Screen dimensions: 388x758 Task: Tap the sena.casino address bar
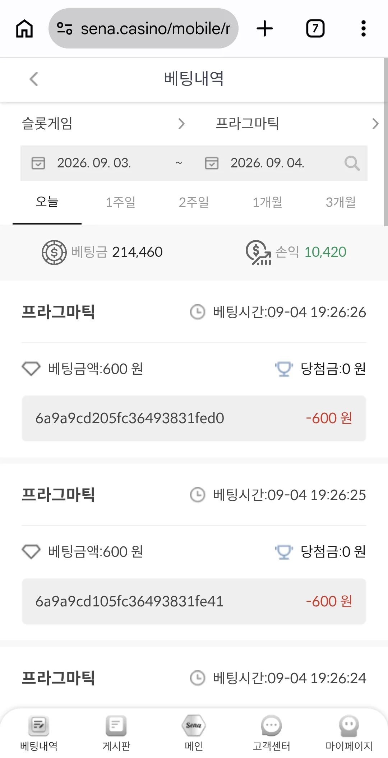(143, 28)
